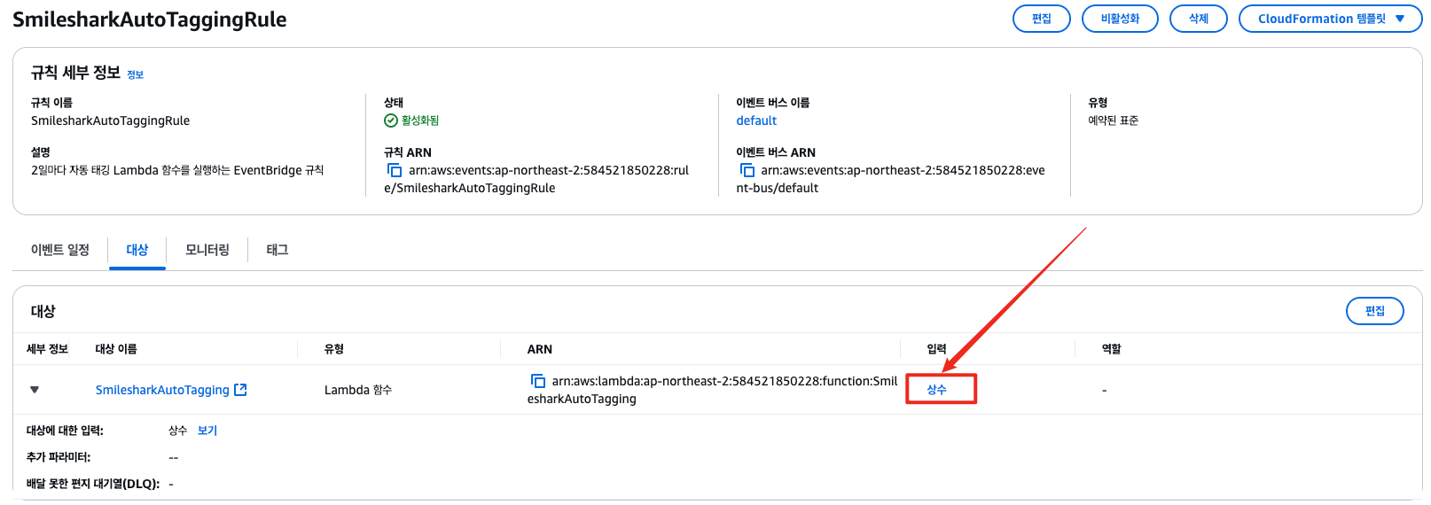Open the CloudFormation 템플릿 dropdown
The height and width of the screenshot is (505, 1431).
coord(1330,19)
